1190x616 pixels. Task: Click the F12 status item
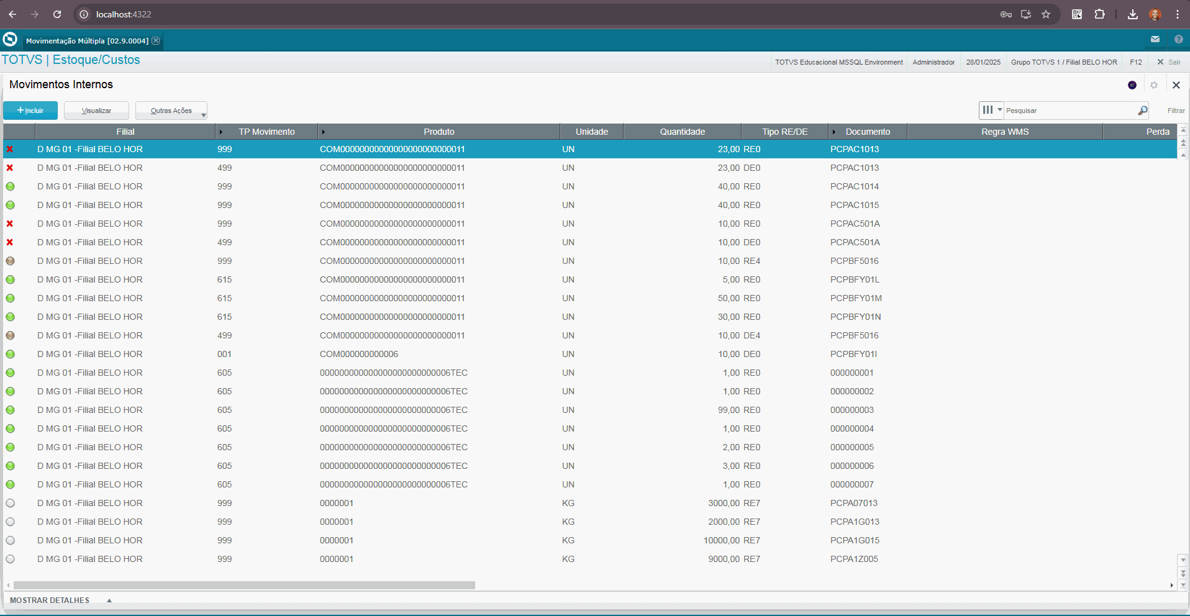click(1135, 62)
